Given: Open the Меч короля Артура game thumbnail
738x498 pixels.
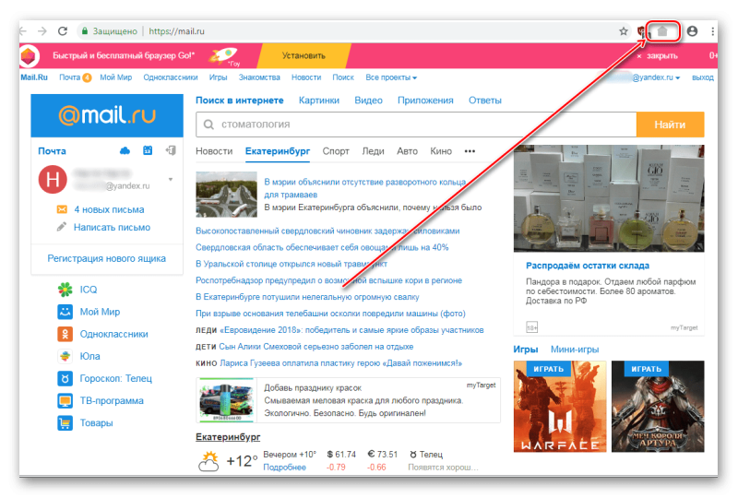Looking at the screenshot, I should 658,406.
